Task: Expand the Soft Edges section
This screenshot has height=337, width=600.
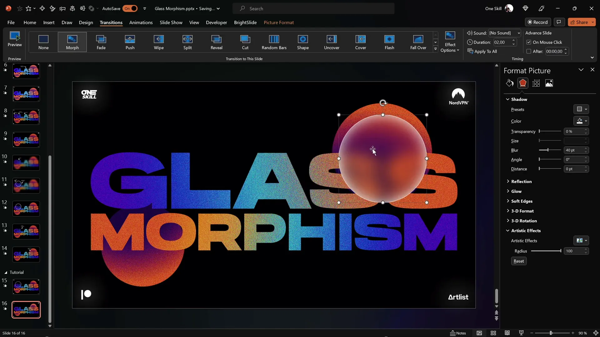Action: (507, 201)
